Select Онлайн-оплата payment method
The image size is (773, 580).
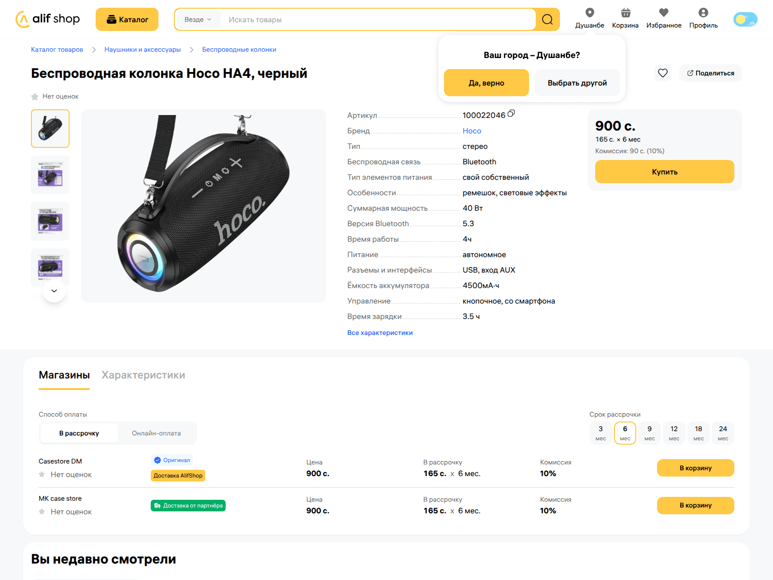click(x=157, y=433)
